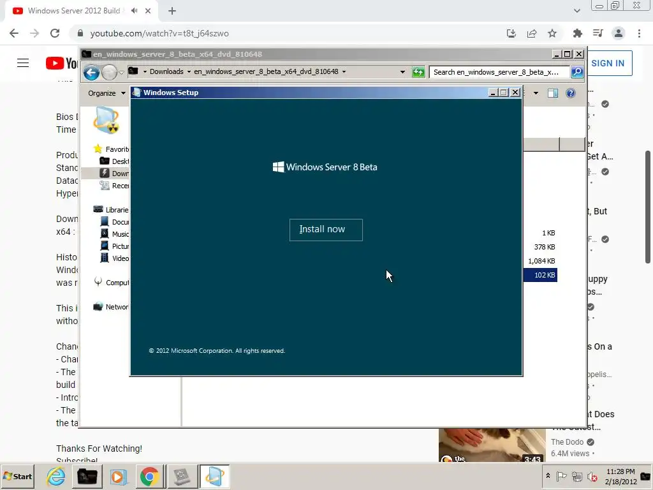Click the Windows Setup taskbar icon

[214, 476]
